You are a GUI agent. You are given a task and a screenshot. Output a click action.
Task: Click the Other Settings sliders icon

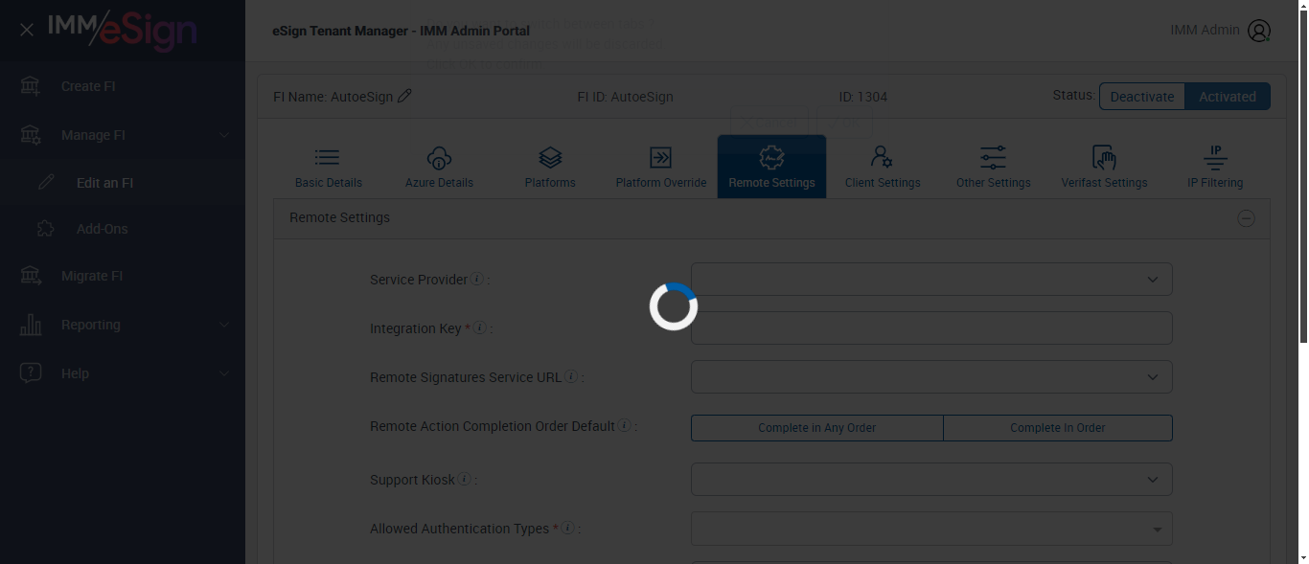pos(993,157)
